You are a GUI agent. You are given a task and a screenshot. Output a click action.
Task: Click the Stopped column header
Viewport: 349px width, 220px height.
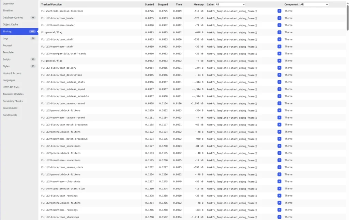coord(163,4)
